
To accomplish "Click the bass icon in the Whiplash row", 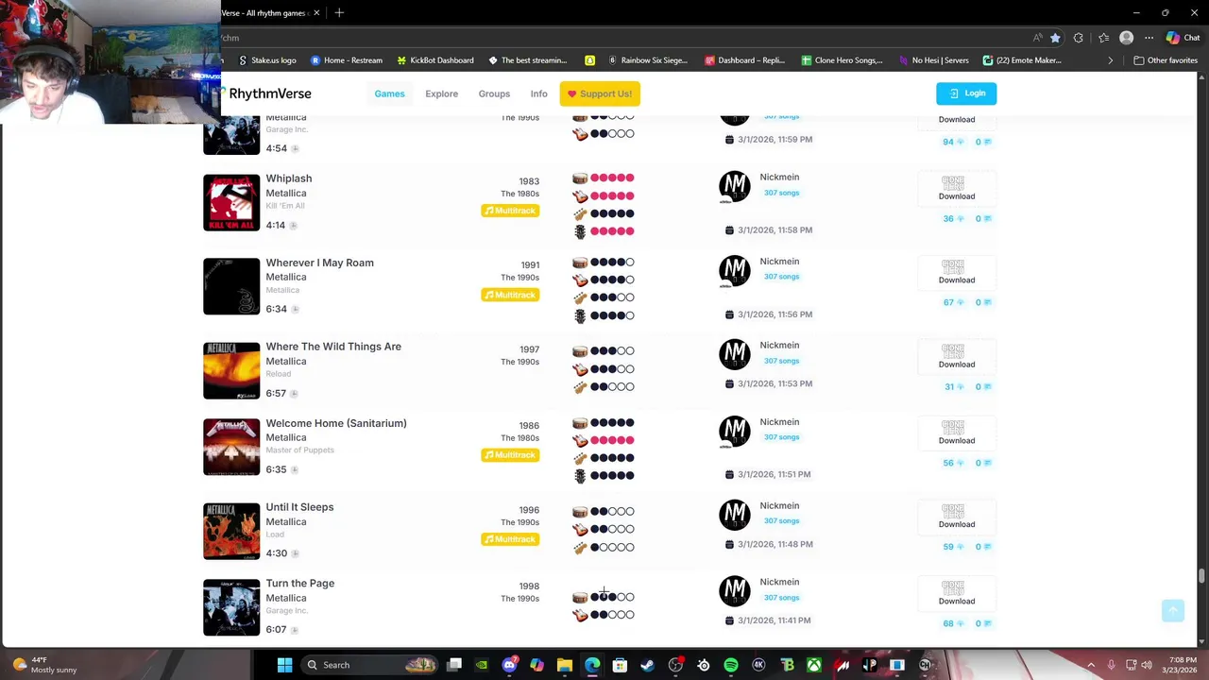I will coord(580,213).
